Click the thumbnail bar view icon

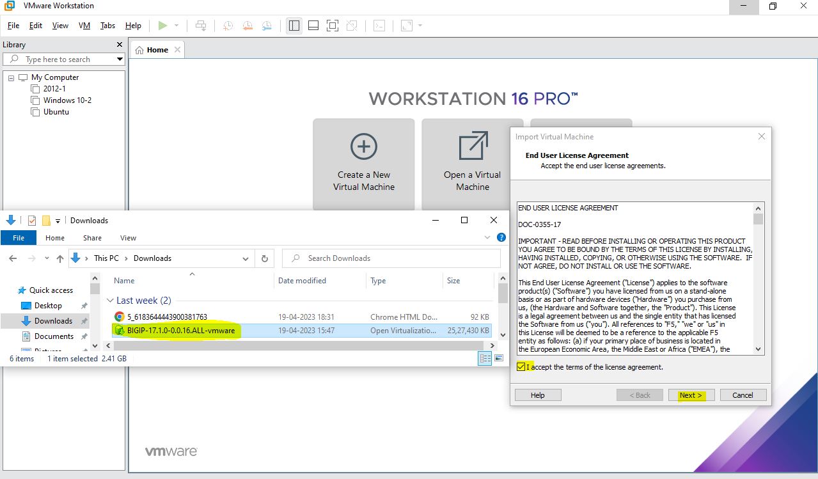tap(313, 26)
